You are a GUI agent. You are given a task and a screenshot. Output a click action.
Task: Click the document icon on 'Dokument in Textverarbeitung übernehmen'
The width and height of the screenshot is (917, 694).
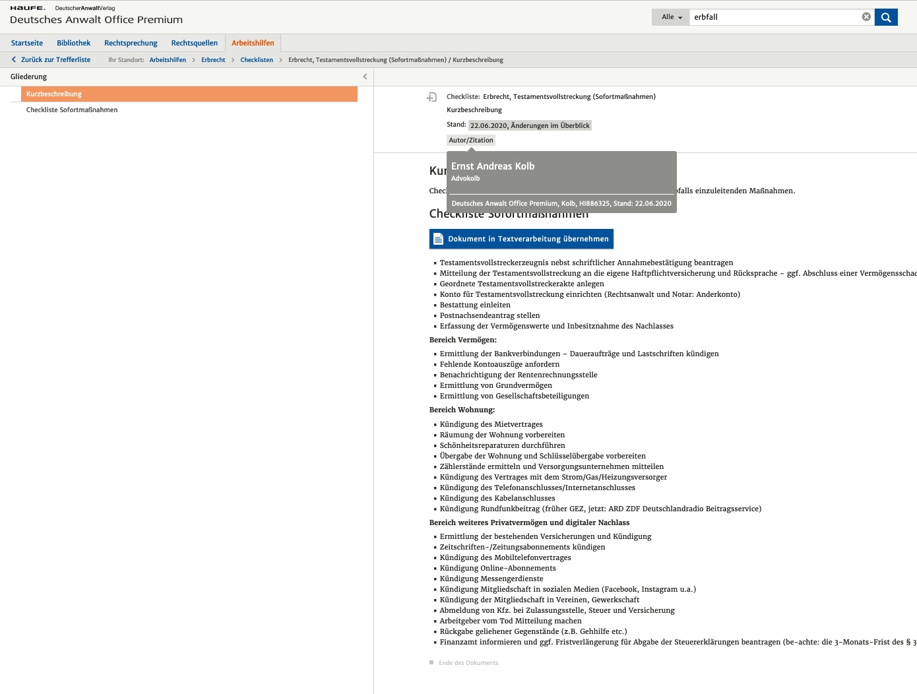[x=438, y=239]
